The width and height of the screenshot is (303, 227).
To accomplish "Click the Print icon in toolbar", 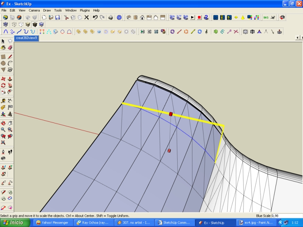I will (x=111, y=17).
